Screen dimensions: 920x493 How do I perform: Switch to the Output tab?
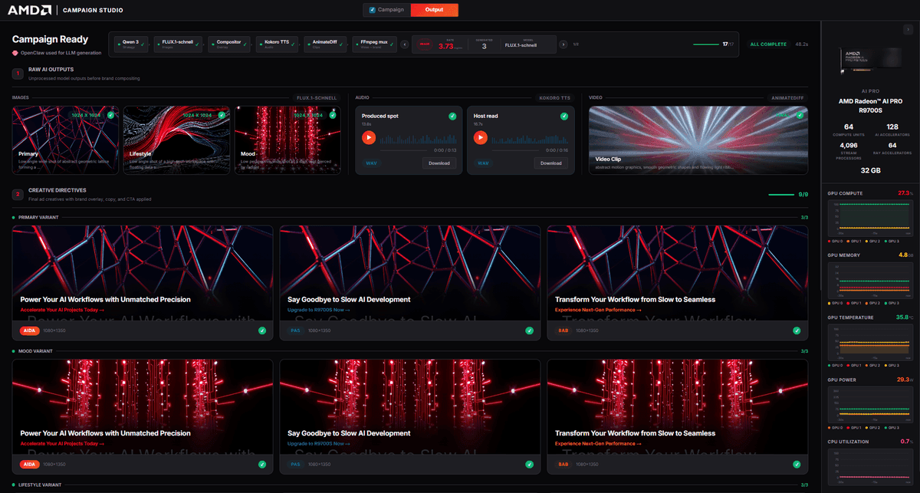434,10
